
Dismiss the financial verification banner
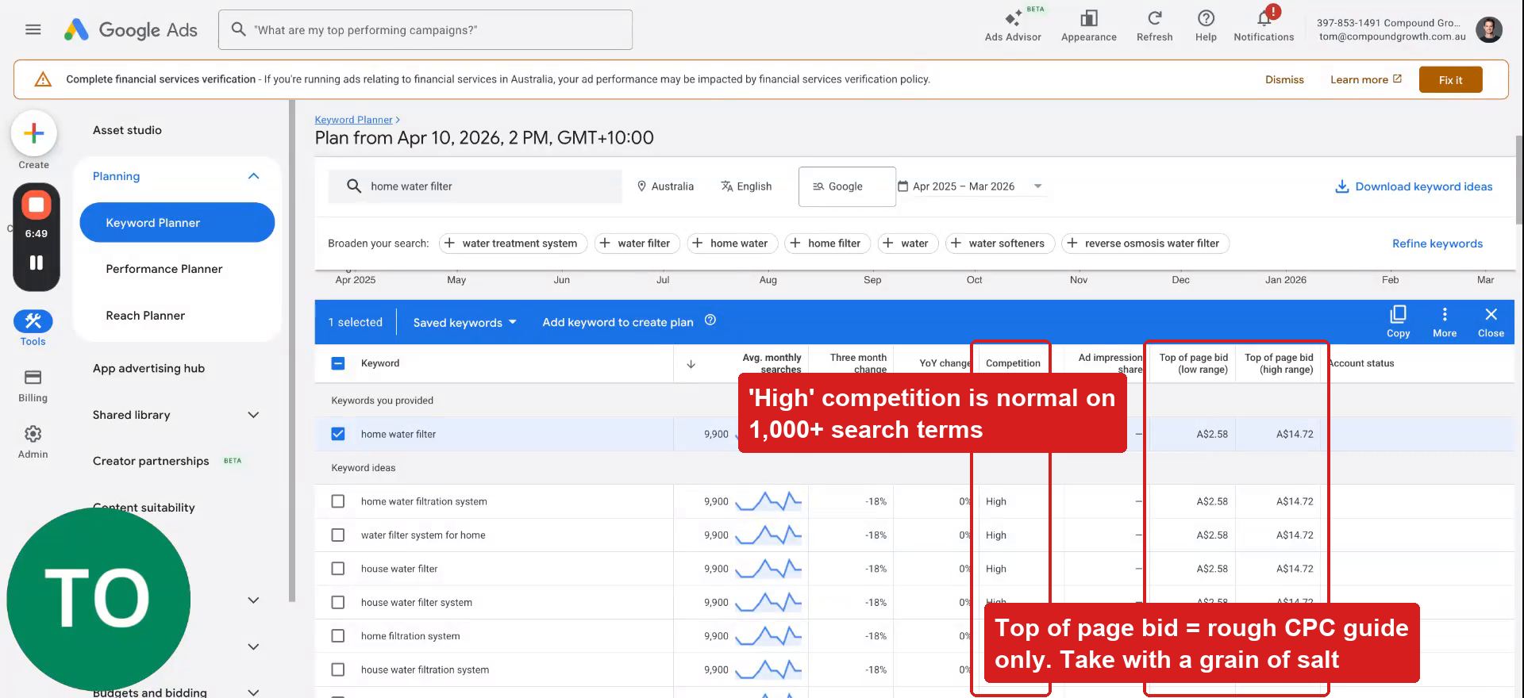click(1284, 79)
